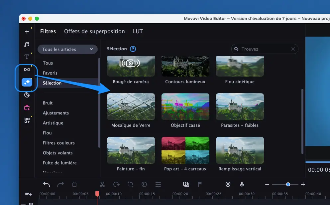
Task: Switch to the Filtres tab
Action: pos(48,31)
